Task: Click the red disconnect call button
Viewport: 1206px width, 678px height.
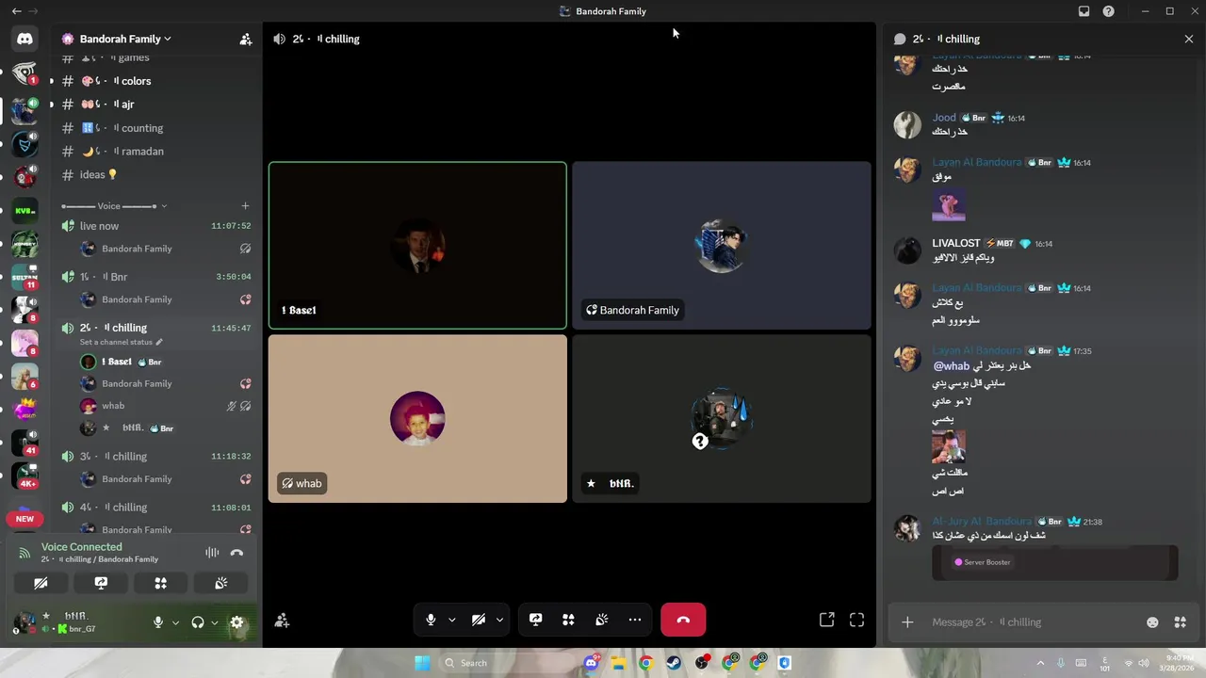Action: tap(683, 620)
